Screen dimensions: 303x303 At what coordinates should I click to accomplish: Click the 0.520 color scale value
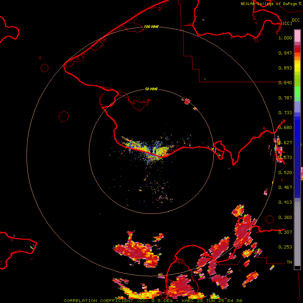point(285,173)
